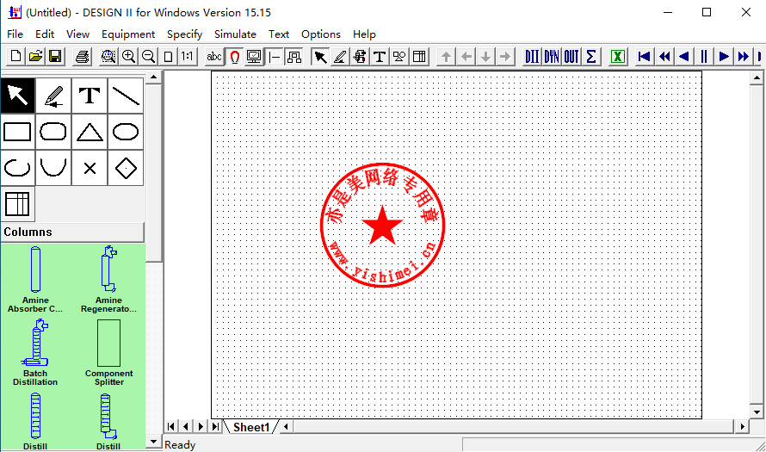This screenshot has height=452, width=766.
Task: Open the Specify menu
Action: (185, 34)
